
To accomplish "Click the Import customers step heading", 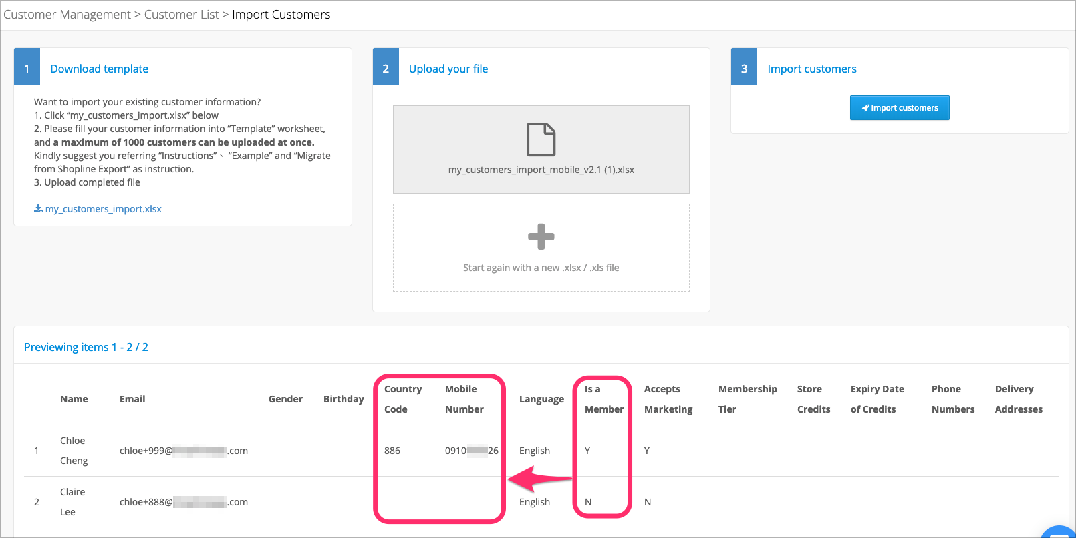I will pos(812,69).
